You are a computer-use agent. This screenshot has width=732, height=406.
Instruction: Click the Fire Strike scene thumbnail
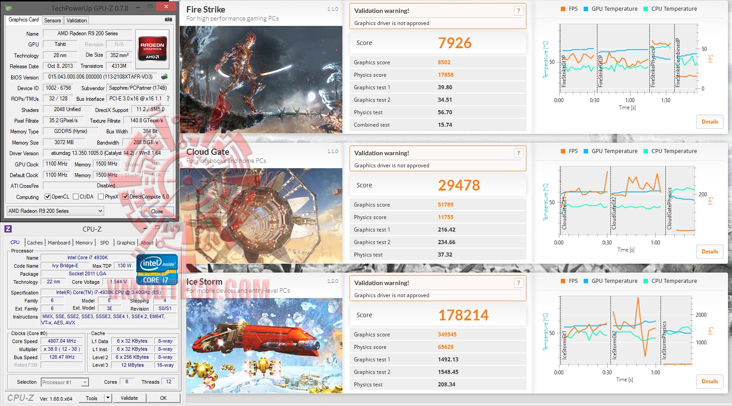(x=261, y=79)
